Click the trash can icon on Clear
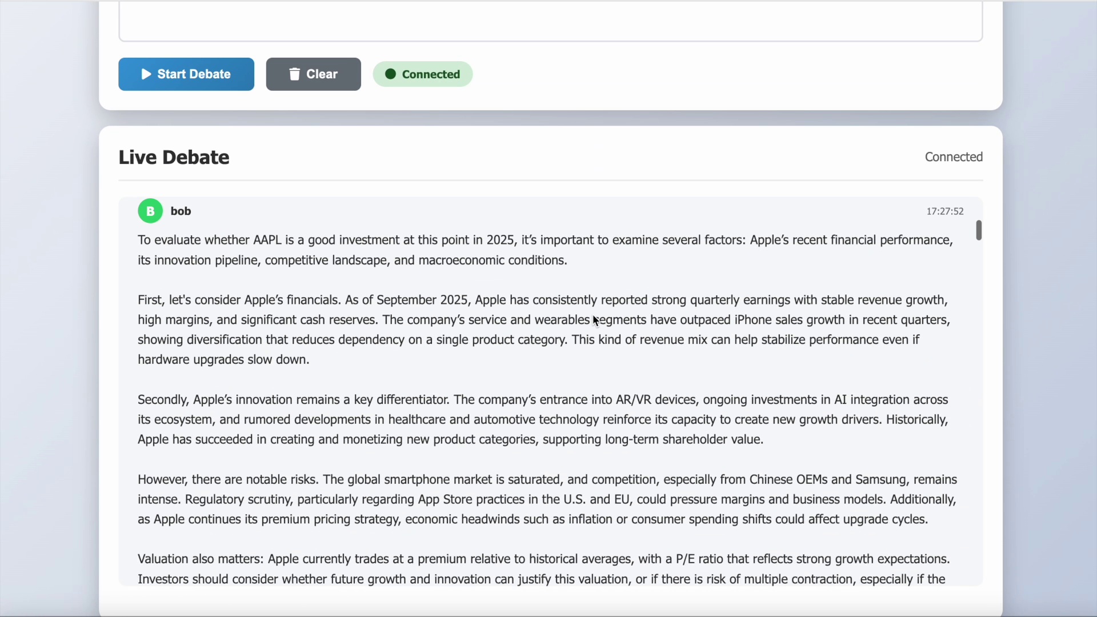The width and height of the screenshot is (1097, 617). tap(294, 74)
